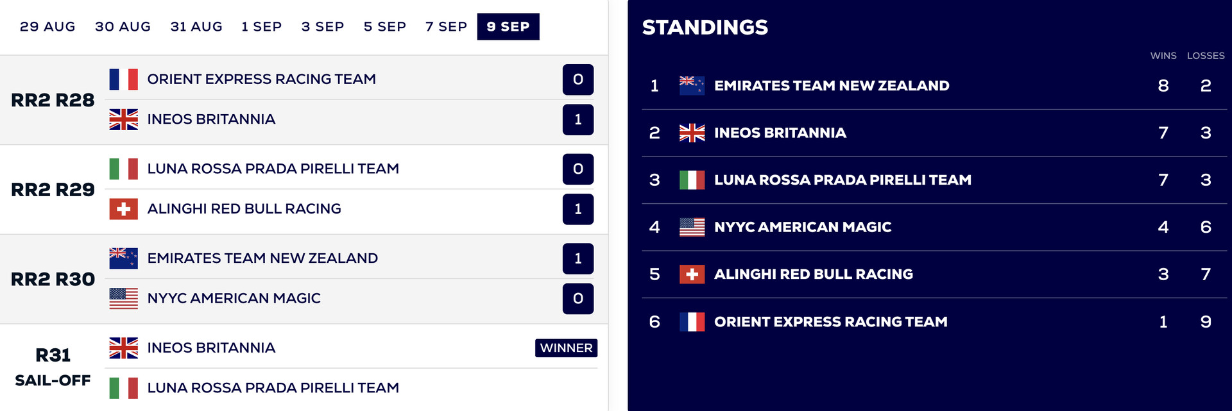Screen dimensions: 1232x411
Task: Open Emirates Team New Zealand in the standings
Action: pos(832,86)
